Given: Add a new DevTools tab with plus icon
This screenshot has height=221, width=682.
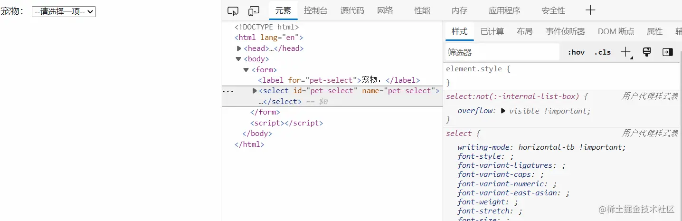Looking at the screenshot, I should tap(590, 10).
